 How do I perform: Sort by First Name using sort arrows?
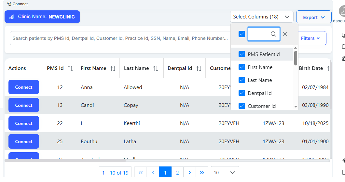point(113,68)
